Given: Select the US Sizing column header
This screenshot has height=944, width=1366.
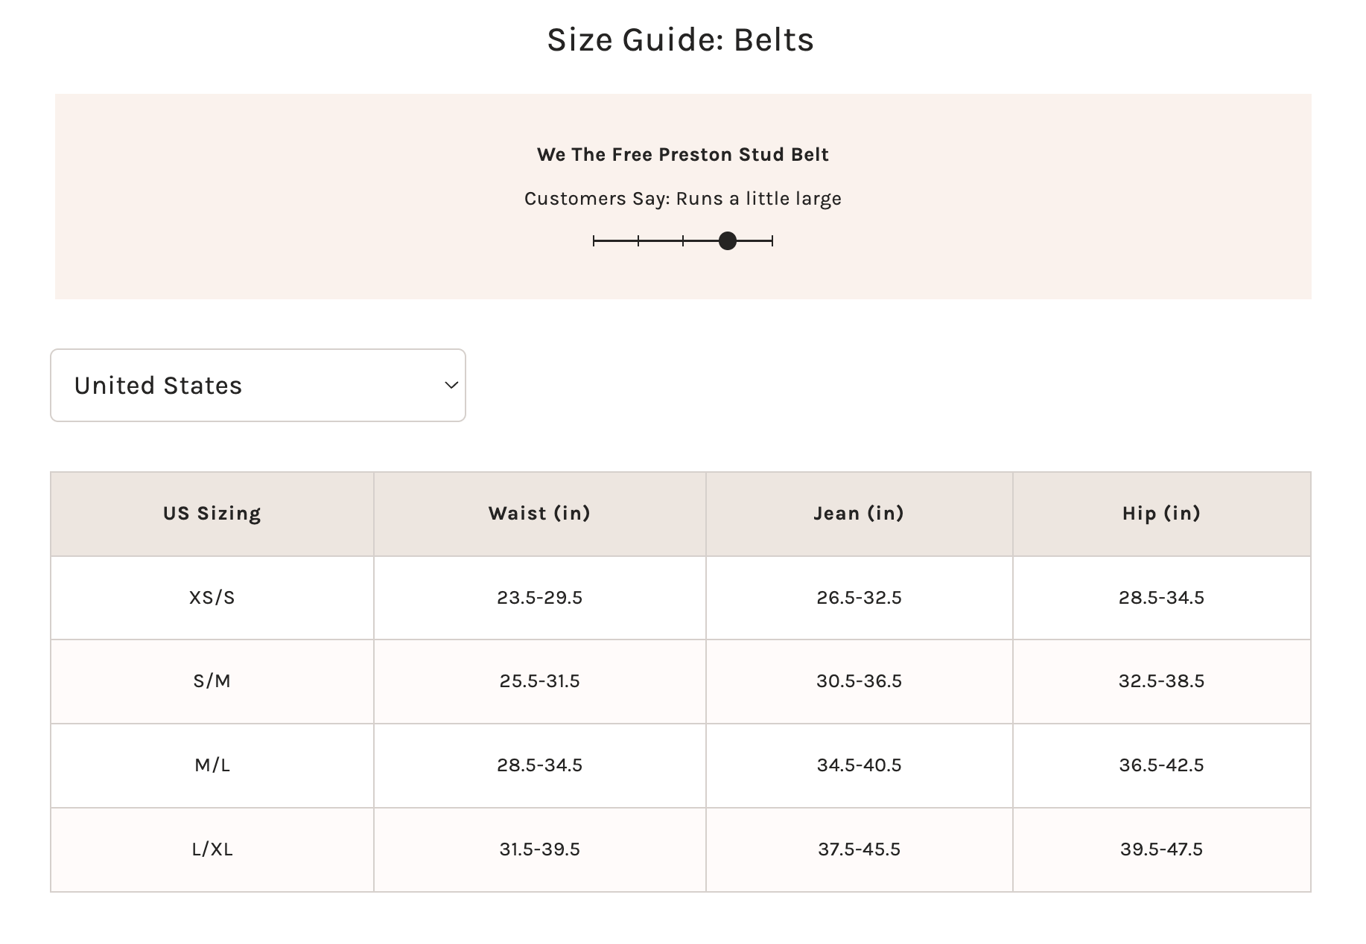Looking at the screenshot, I should (212, 514).
